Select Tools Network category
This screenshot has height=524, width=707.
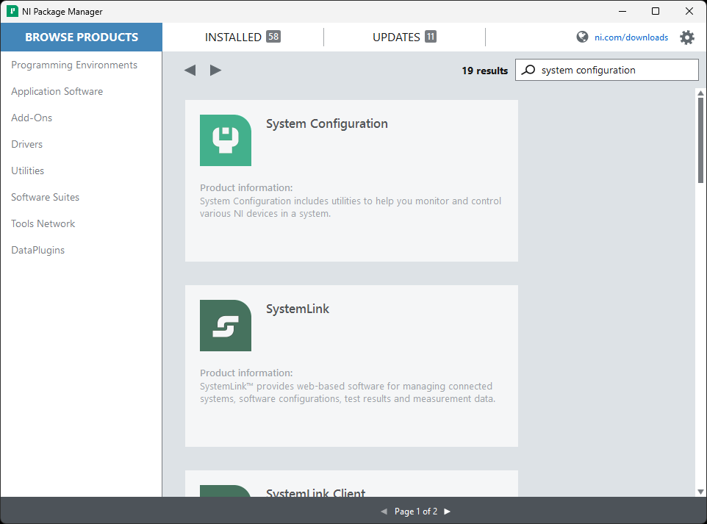tap(43, 223)
